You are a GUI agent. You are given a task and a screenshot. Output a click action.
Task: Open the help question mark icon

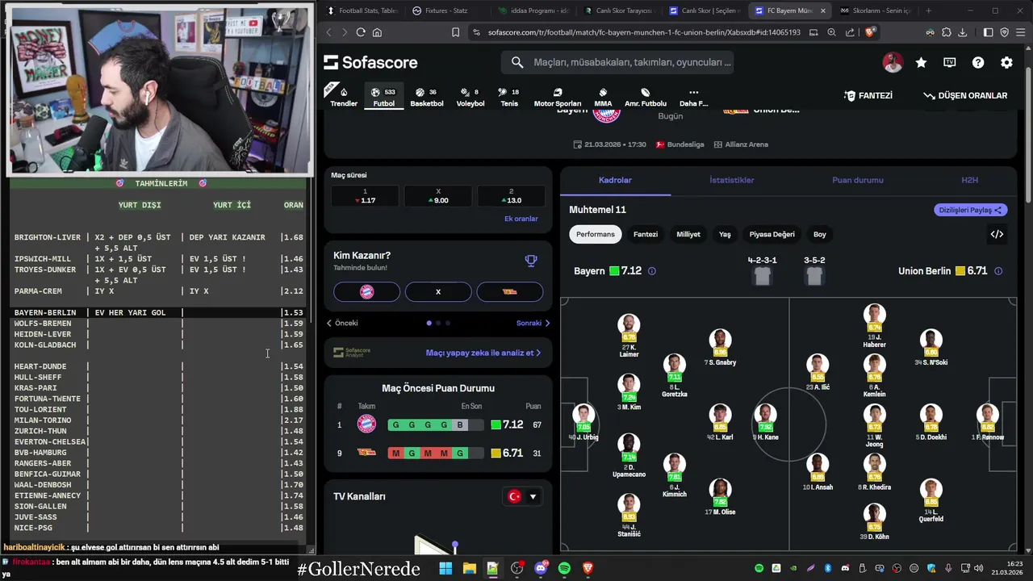pos(978,62)
